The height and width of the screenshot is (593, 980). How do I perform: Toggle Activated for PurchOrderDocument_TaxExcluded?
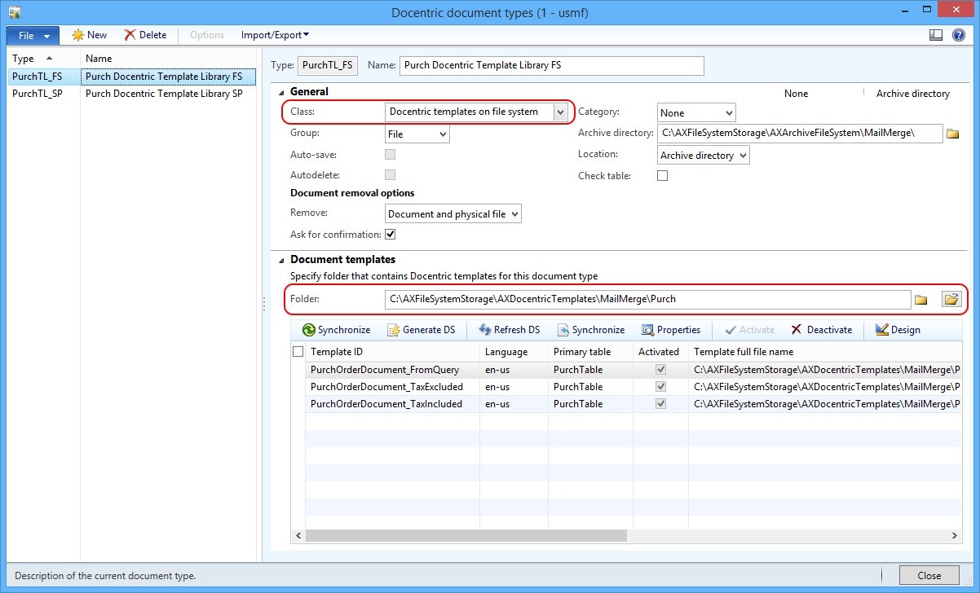pos(660,386)
